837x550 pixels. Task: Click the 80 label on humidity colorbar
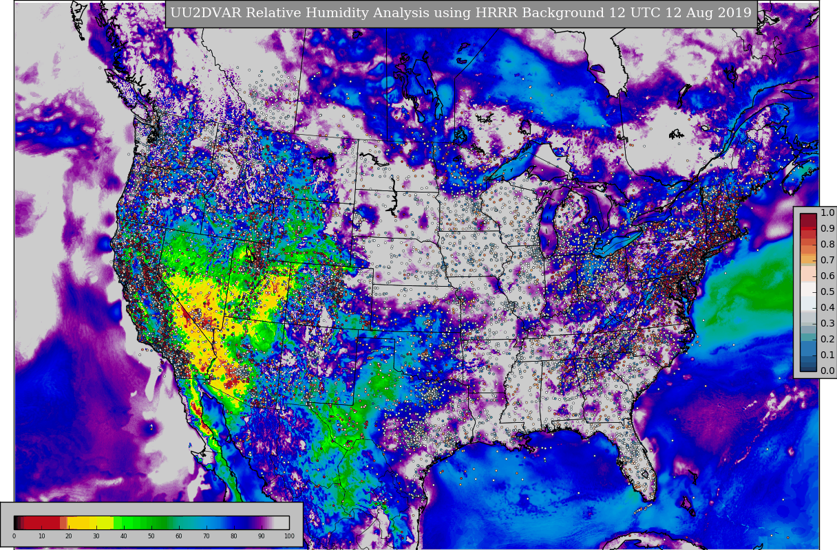pos(234,536)
